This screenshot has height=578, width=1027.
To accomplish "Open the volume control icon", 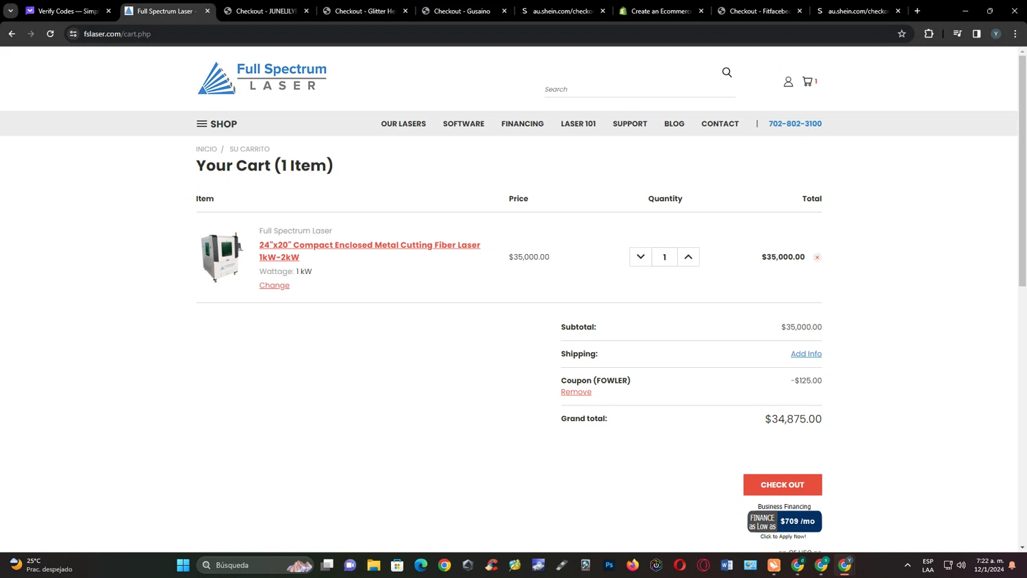I will click(x=961, y=565).
